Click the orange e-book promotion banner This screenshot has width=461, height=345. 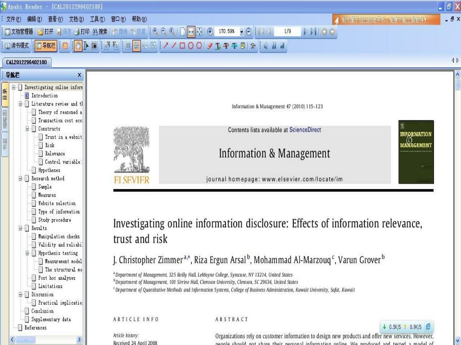(x=386, y=20)
